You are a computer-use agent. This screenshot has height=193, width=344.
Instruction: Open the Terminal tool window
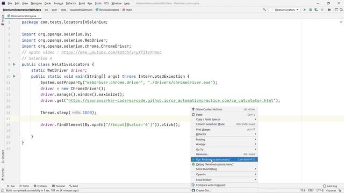59,186
